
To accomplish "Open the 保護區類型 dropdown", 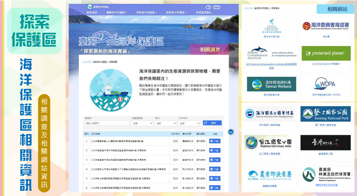I will (x=142, y=123).
